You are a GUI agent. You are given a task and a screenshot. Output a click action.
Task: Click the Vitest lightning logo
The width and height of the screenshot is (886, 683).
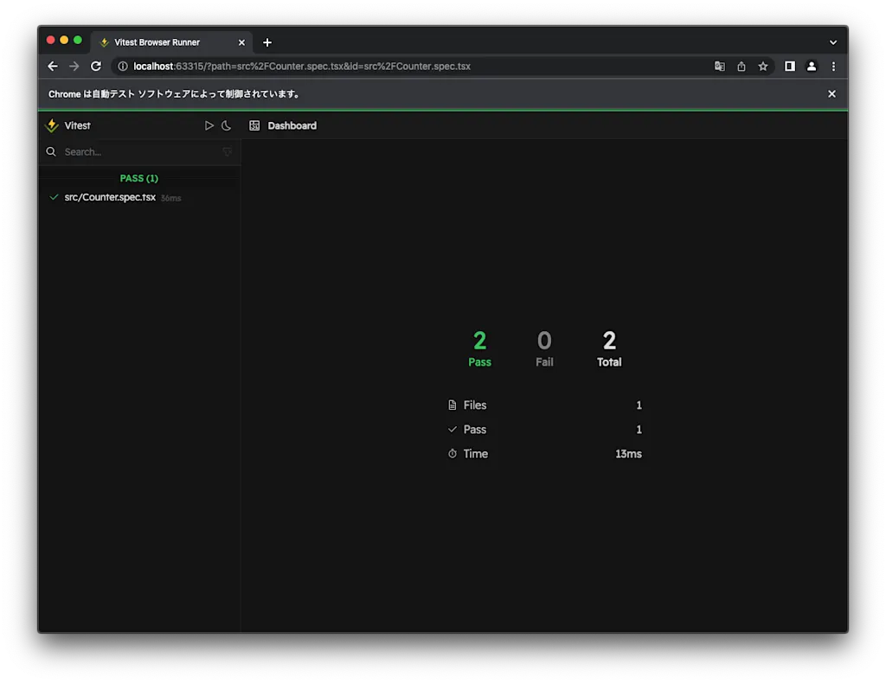52,125
